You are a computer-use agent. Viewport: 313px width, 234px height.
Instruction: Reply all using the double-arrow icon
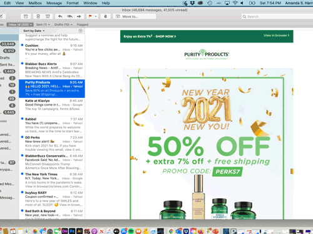[x=69, y=16]
